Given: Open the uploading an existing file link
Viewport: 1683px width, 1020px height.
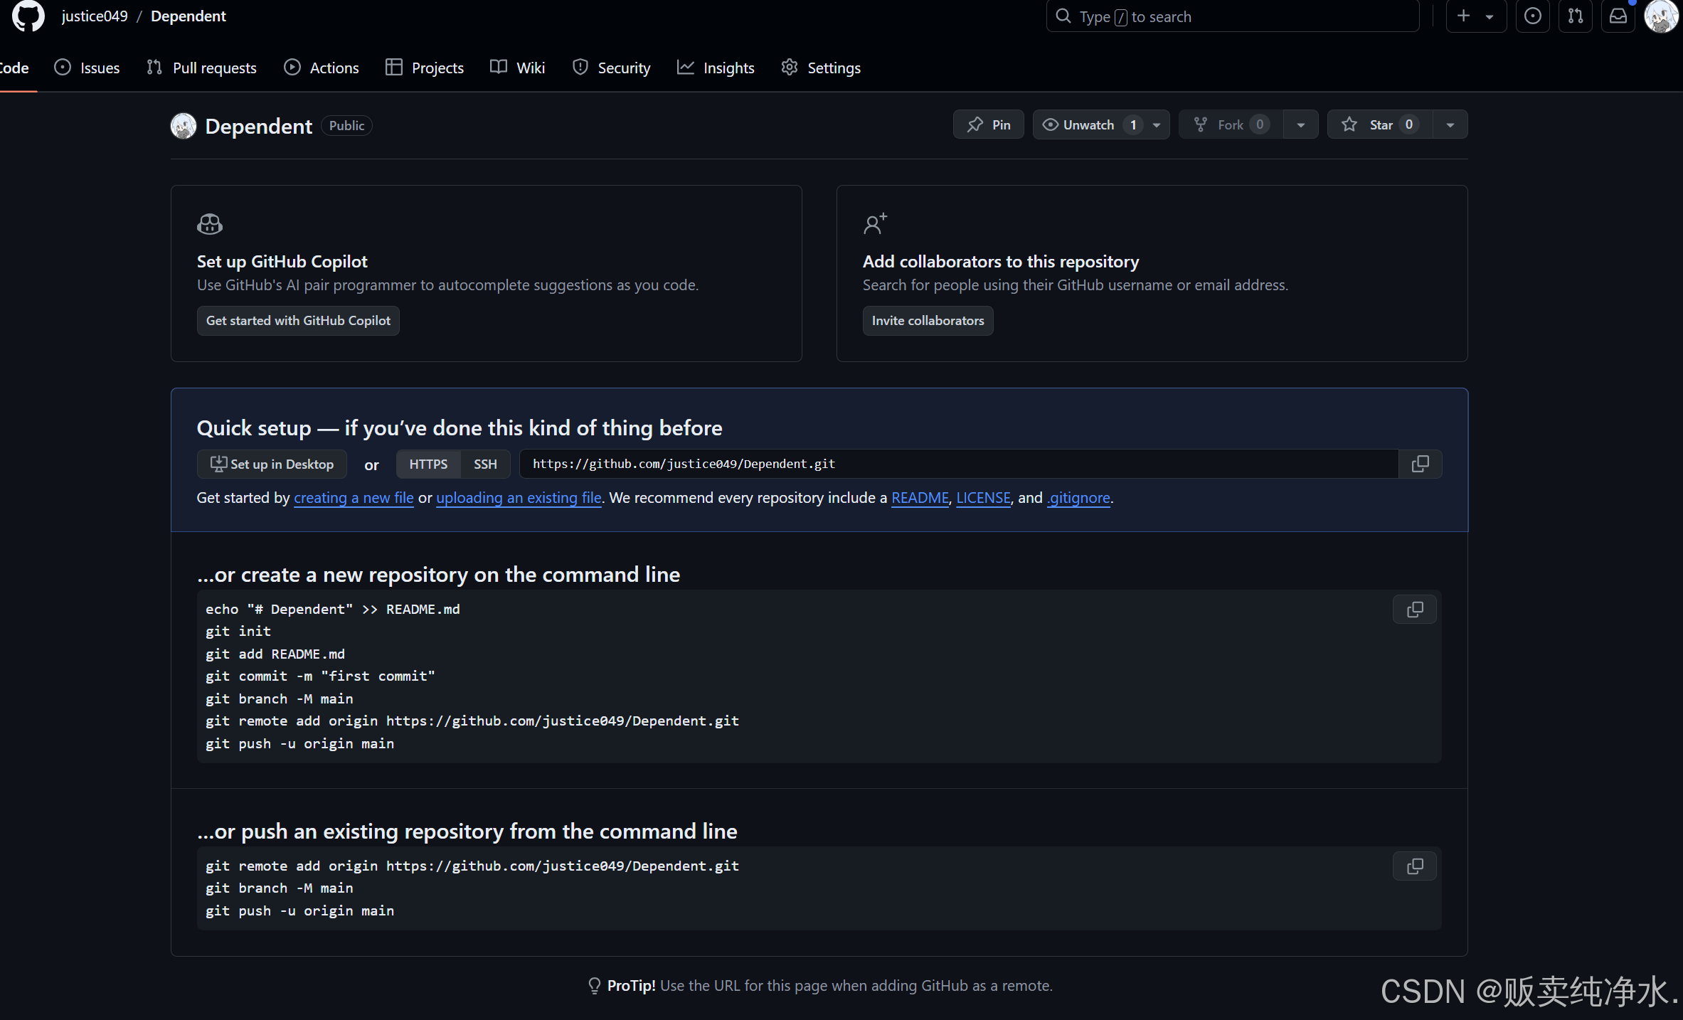Looking at the screenshot, I should pyautogui.click(x=519, y=498).
